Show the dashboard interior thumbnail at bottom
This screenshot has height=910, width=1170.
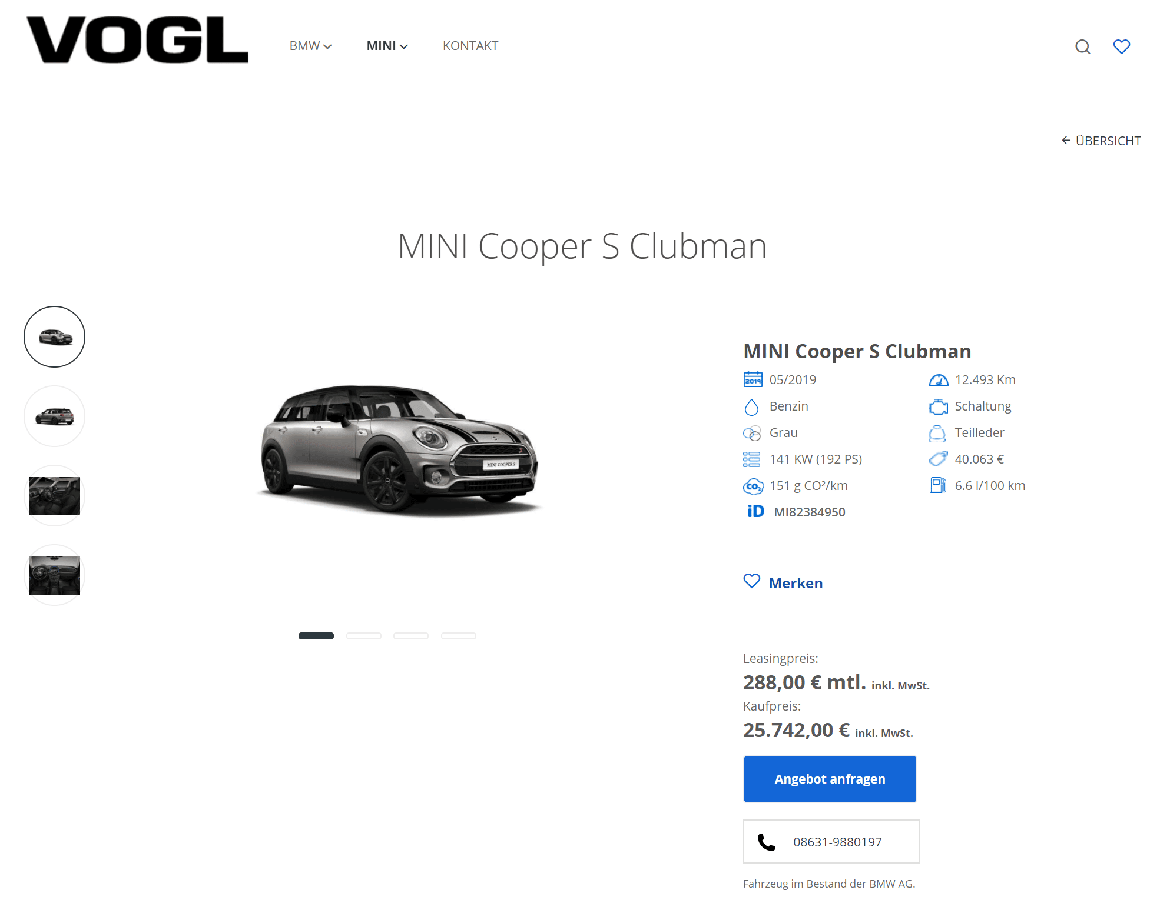click(x=54, y=575)
